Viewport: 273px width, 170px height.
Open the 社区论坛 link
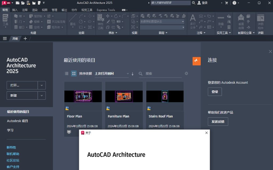pos(13,160)
